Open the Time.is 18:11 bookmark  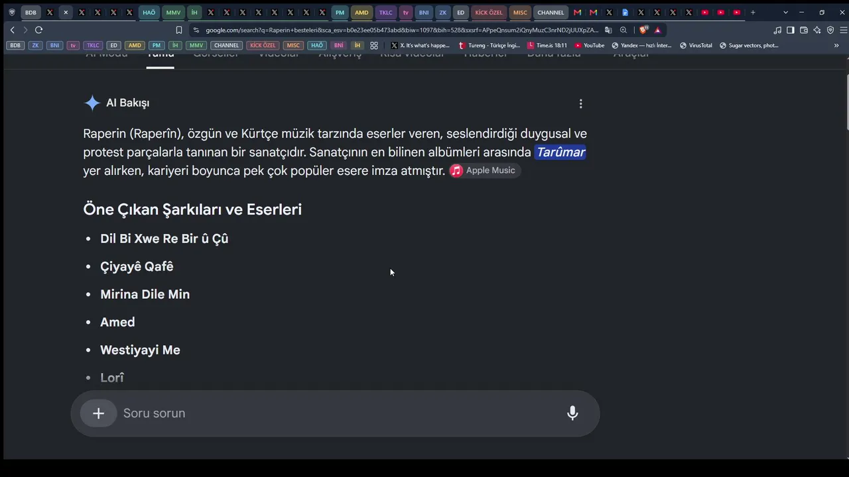[x=547, y=46]
